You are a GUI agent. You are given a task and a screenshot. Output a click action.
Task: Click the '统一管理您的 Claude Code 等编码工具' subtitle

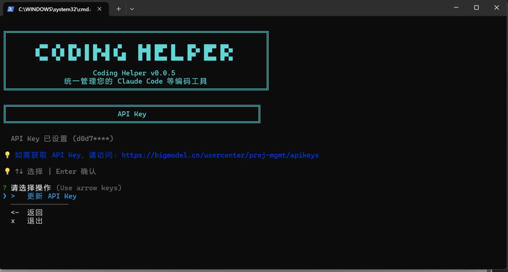[135, 81]
